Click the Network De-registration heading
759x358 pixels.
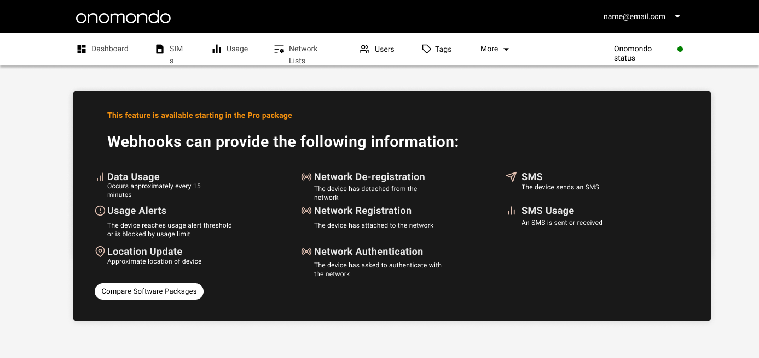click(369, 177)
